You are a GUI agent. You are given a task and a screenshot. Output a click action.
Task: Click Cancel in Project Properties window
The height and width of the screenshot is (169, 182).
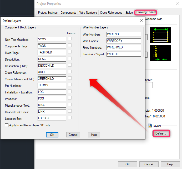tap(149, 164)
